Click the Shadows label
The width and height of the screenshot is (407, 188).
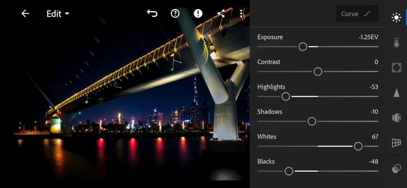pos(270,112)
